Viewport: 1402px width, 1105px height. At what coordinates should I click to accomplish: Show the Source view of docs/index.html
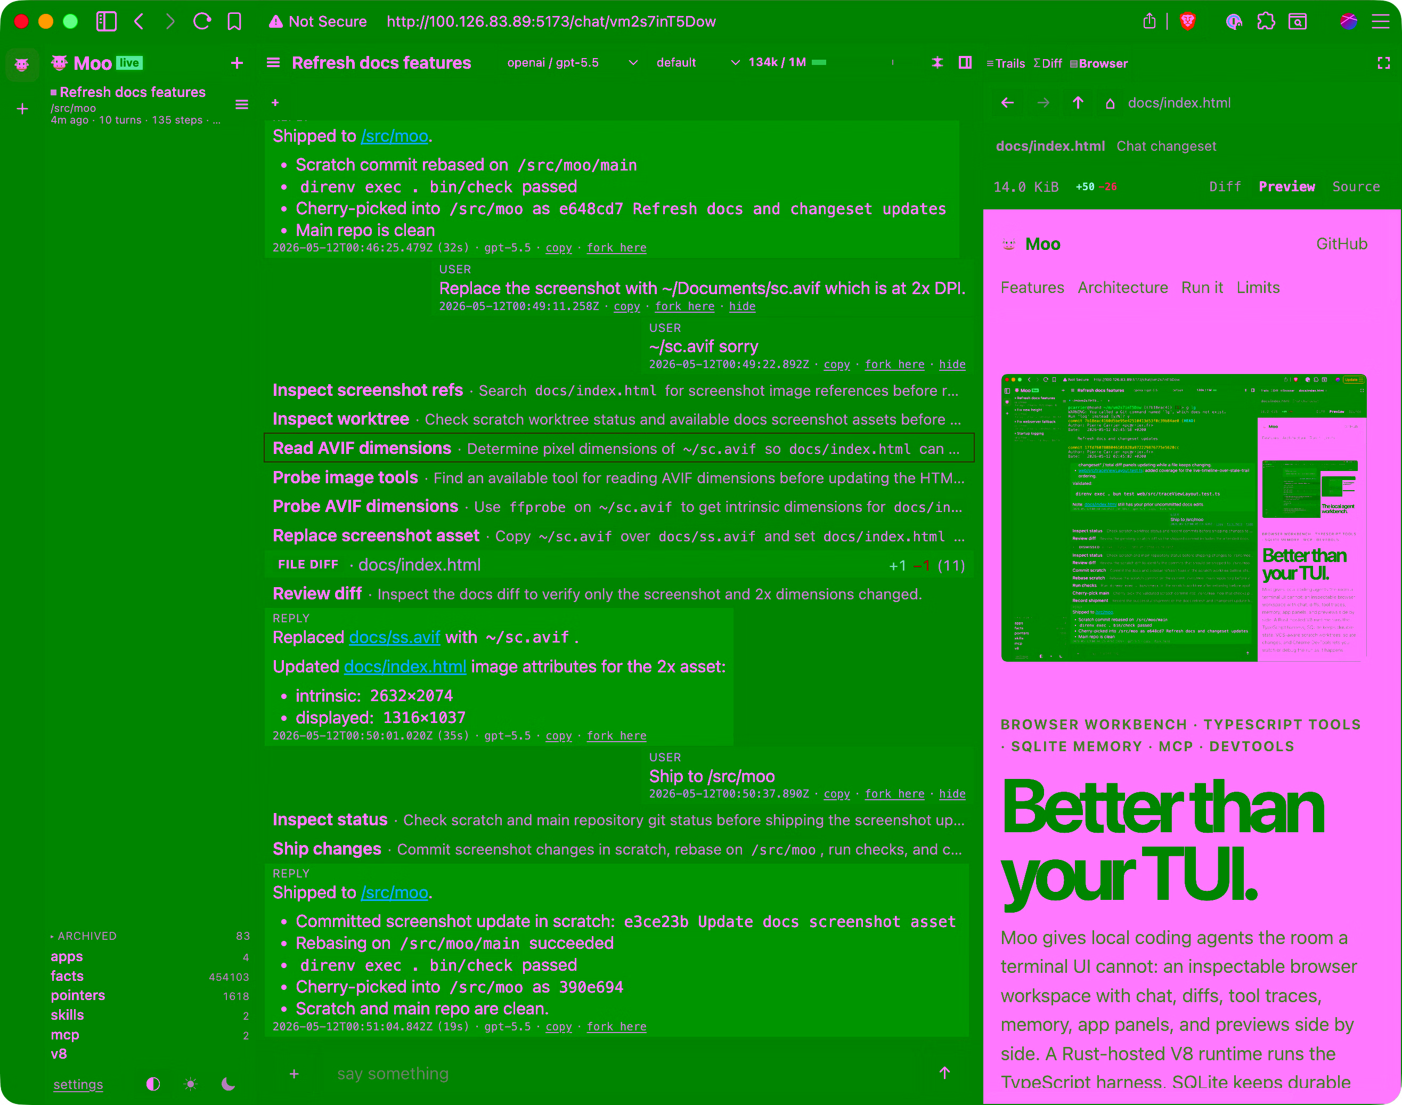coord(1356,186)
